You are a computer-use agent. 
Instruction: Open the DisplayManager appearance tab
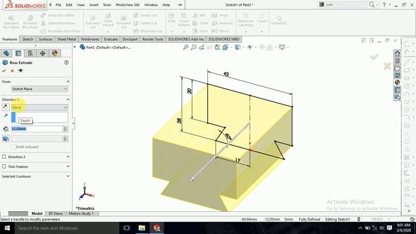(x=55, y=53)
